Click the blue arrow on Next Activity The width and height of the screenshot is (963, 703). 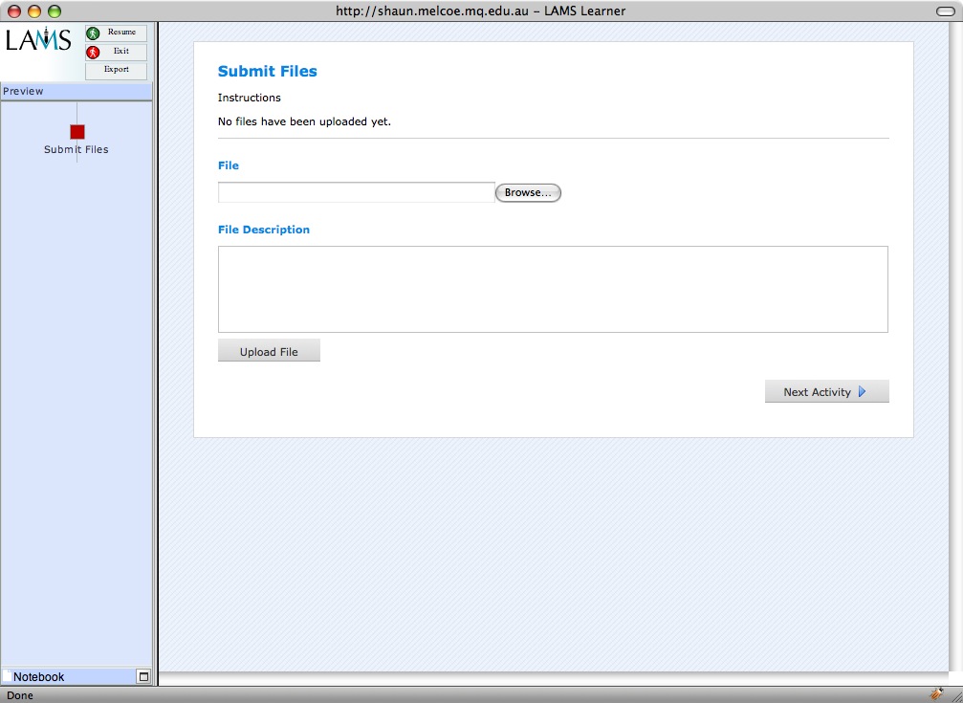(863, 392)
